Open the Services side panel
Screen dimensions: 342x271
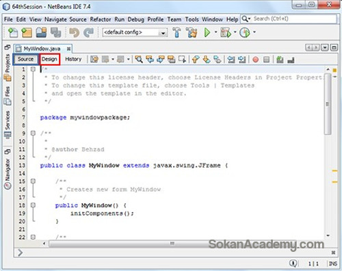pos(8,125)
